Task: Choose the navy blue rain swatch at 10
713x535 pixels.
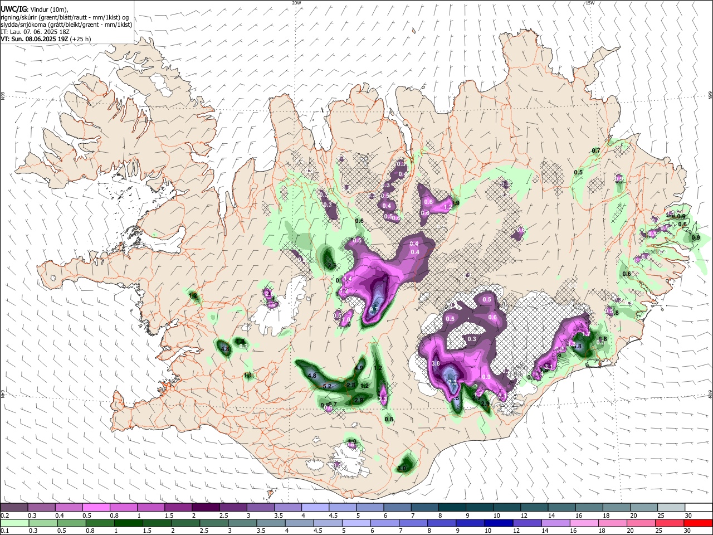Action: (x=497, y=523)
